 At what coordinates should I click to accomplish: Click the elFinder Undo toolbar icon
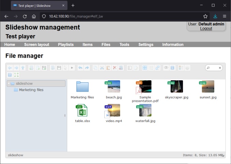click(x=81, y=68)
